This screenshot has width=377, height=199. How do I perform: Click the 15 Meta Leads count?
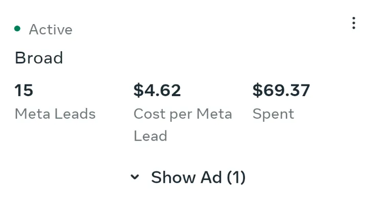[24, 91]
